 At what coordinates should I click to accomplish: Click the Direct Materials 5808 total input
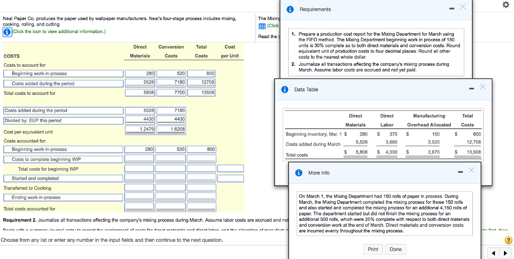pos(141,93)
